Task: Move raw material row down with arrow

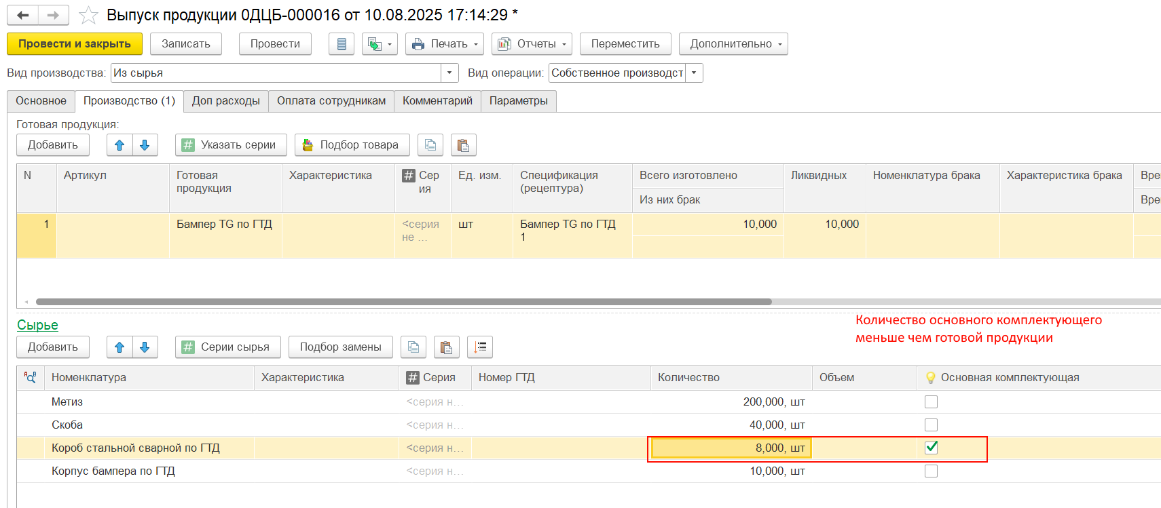Action: pos(145,347)
